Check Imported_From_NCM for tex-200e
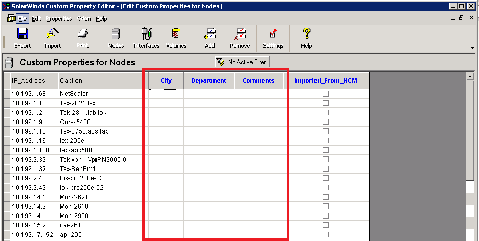 [x=325, y=140]
